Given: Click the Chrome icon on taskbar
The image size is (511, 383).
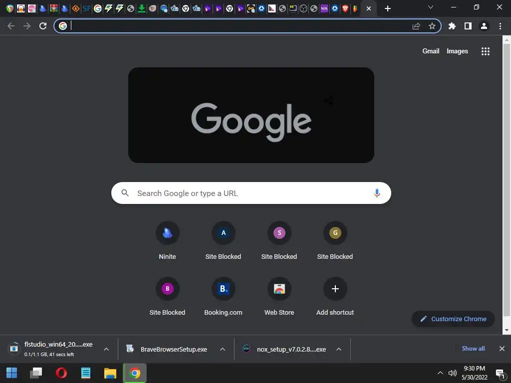Looking at the screenshot, I should 135,373.
